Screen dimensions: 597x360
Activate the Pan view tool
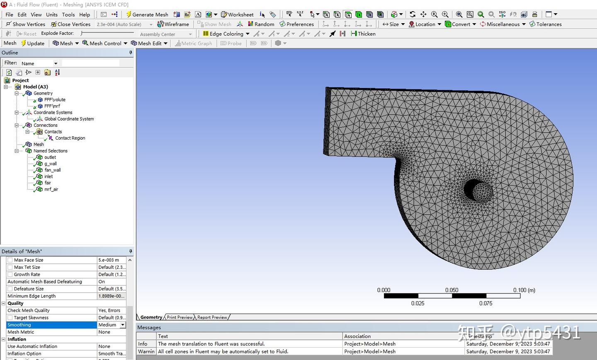pyautogui.click(x=423, y=14)
